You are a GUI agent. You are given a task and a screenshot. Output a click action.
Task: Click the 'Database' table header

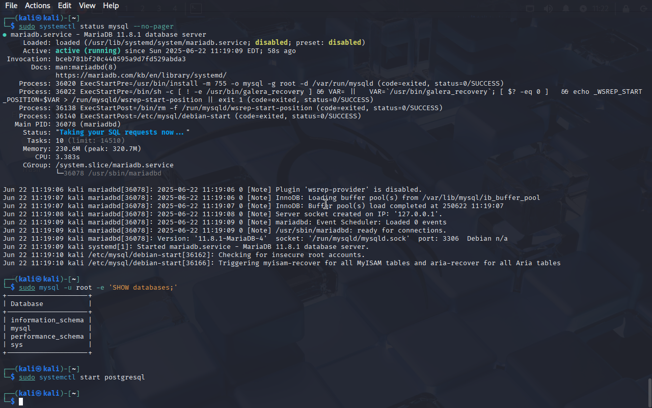click(27, 304)
